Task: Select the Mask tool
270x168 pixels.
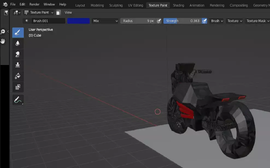Action: (x=18, y=87)
